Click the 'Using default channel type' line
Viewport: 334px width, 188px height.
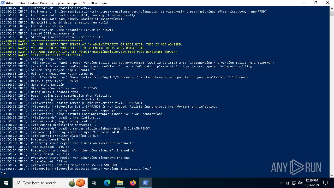39,92
